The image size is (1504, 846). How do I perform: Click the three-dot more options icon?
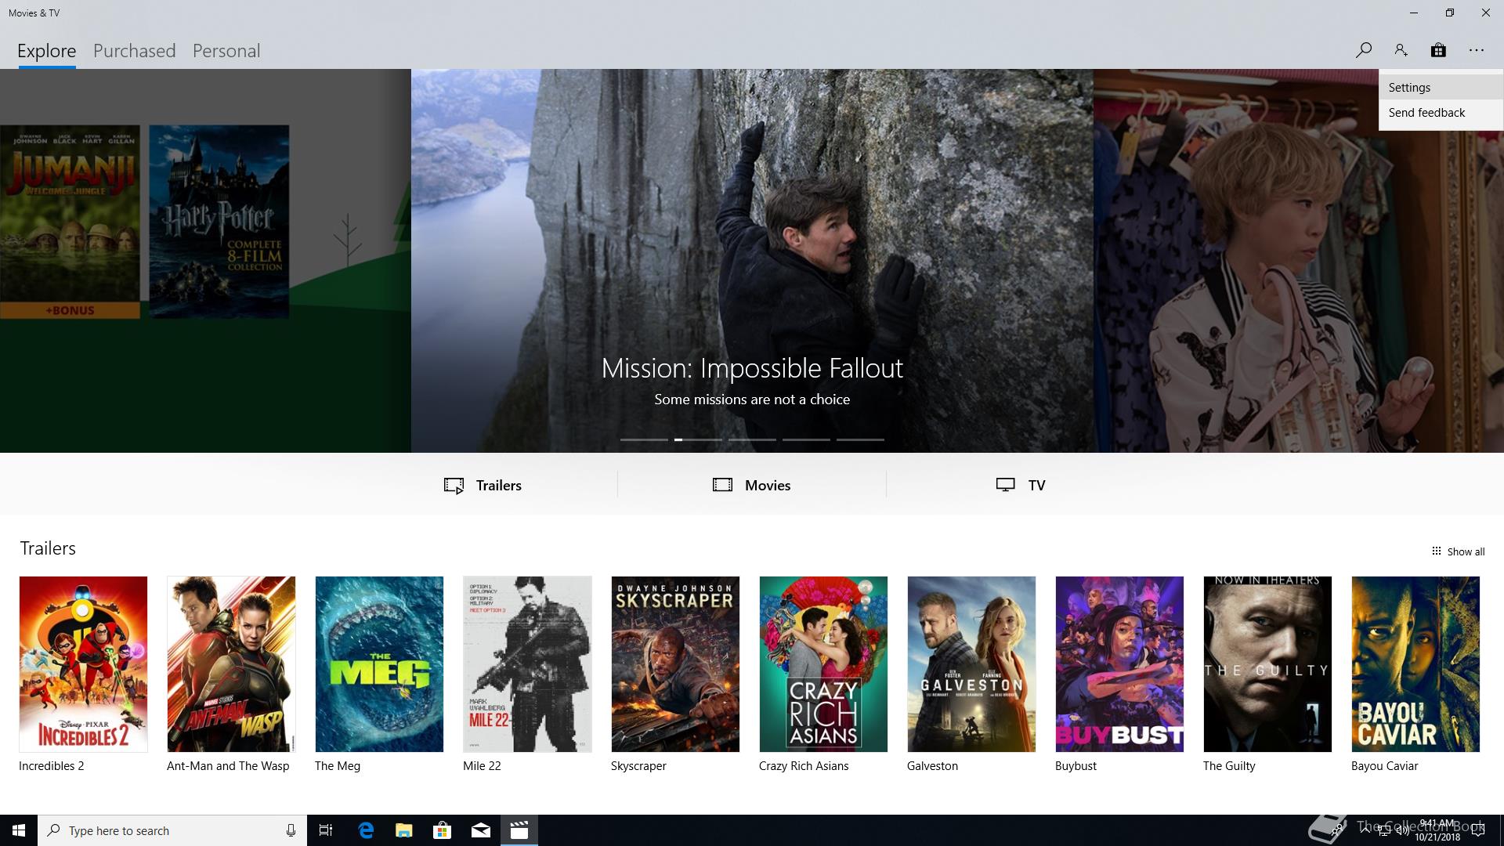1477,50
